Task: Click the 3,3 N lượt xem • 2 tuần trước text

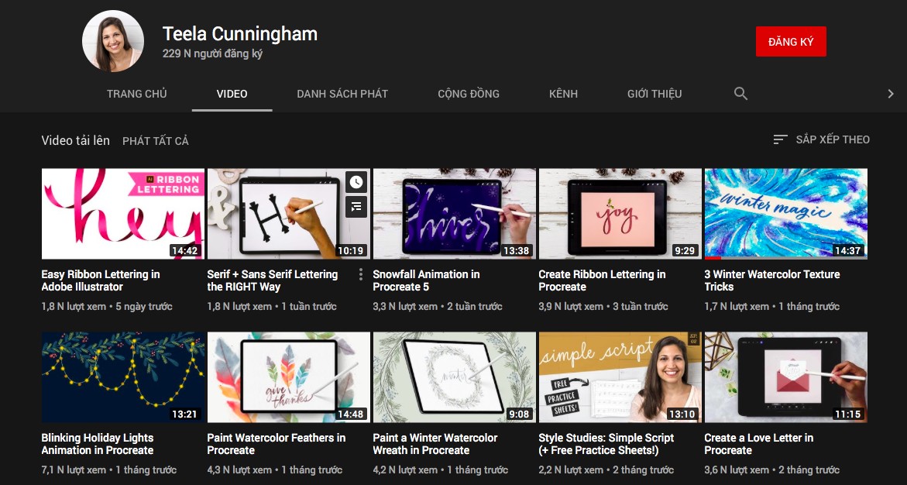Action: pyautogui.click(x=436, y=306)
